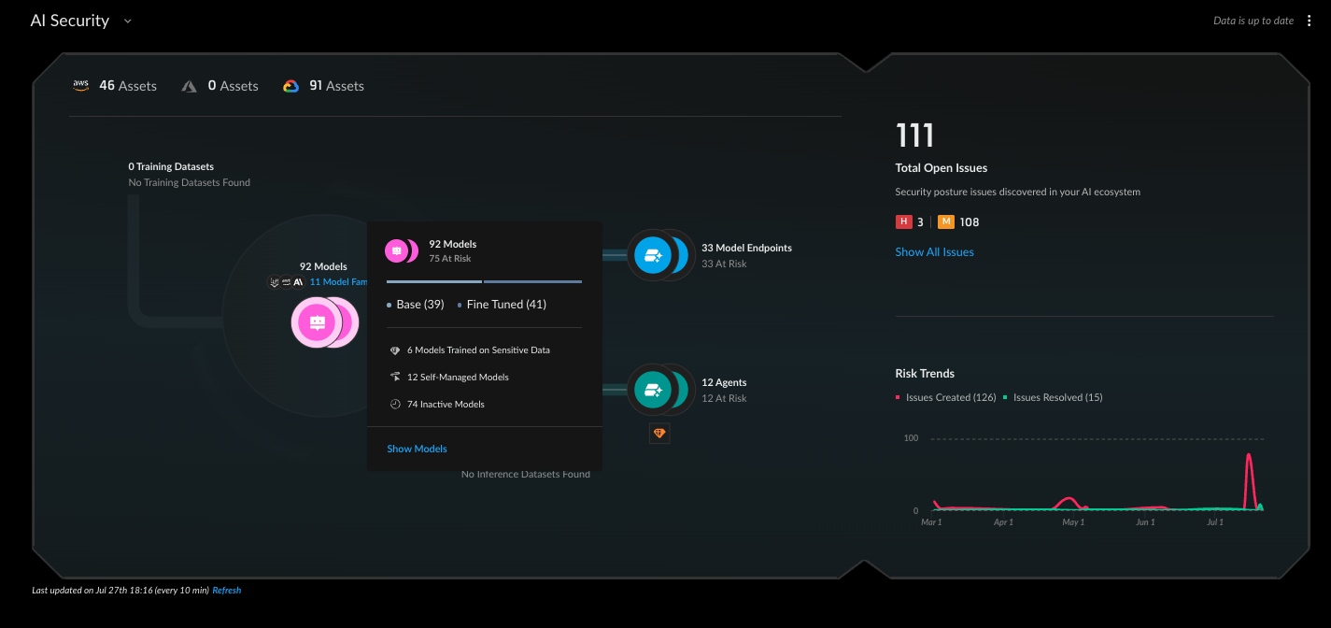Click the 33 At Risk text

click(x=724, y=264)
